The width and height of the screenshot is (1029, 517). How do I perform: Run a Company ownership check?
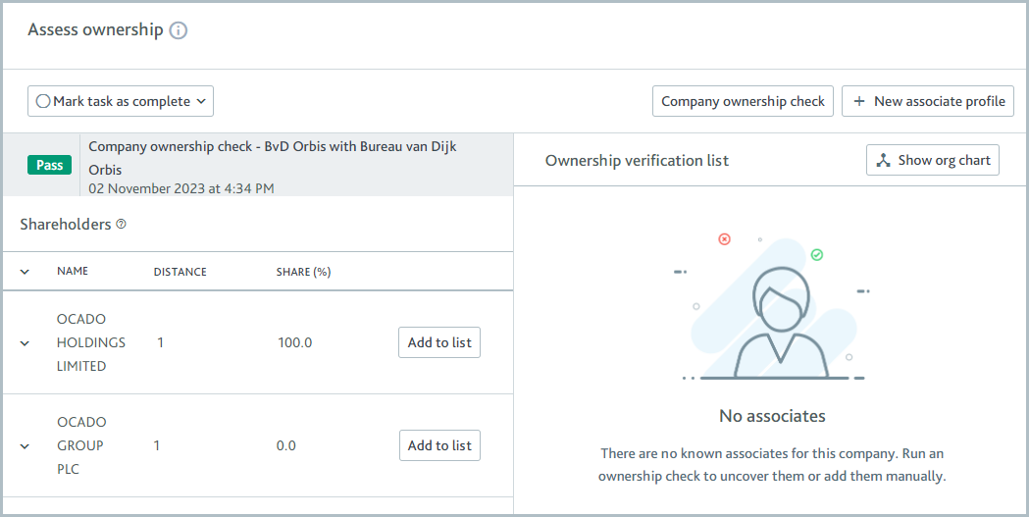click(x=743, y=101)
